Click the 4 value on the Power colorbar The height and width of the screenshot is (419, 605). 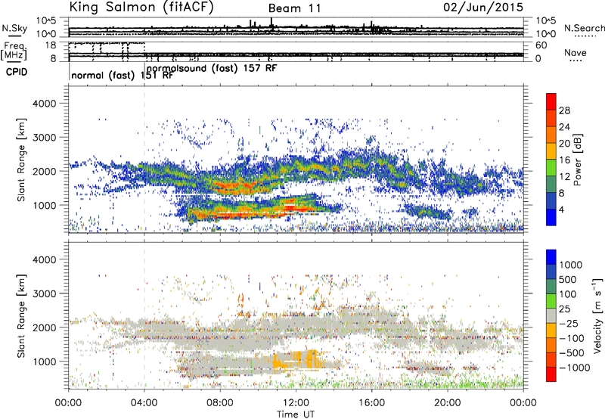click(561, 209)
